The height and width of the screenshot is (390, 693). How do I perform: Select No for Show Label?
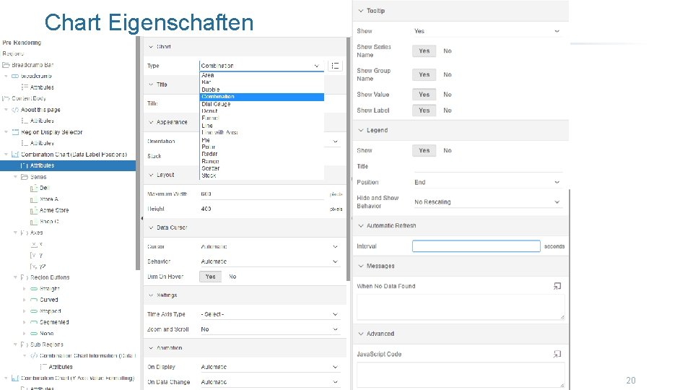[x=448, y=110]
